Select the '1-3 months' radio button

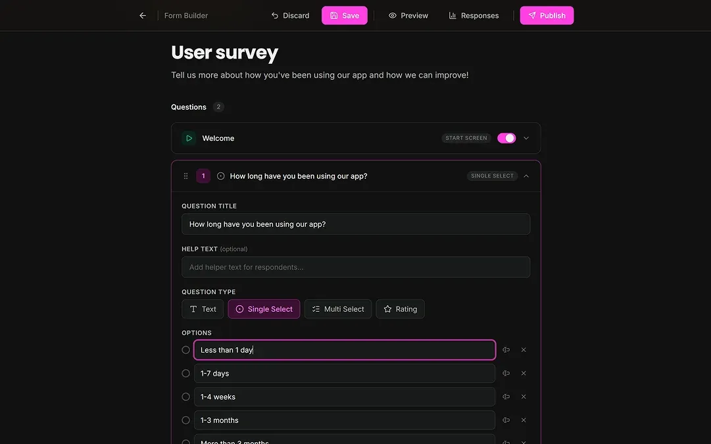click(185, 420)
